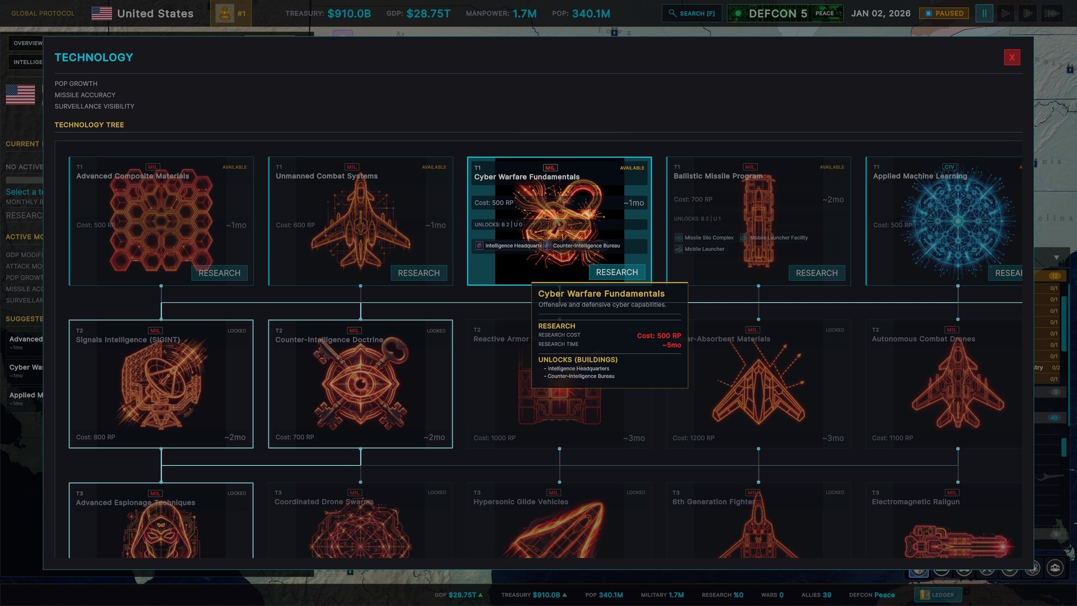Click RESEARCH on Unmanned Combat Systems

point(419,273)
